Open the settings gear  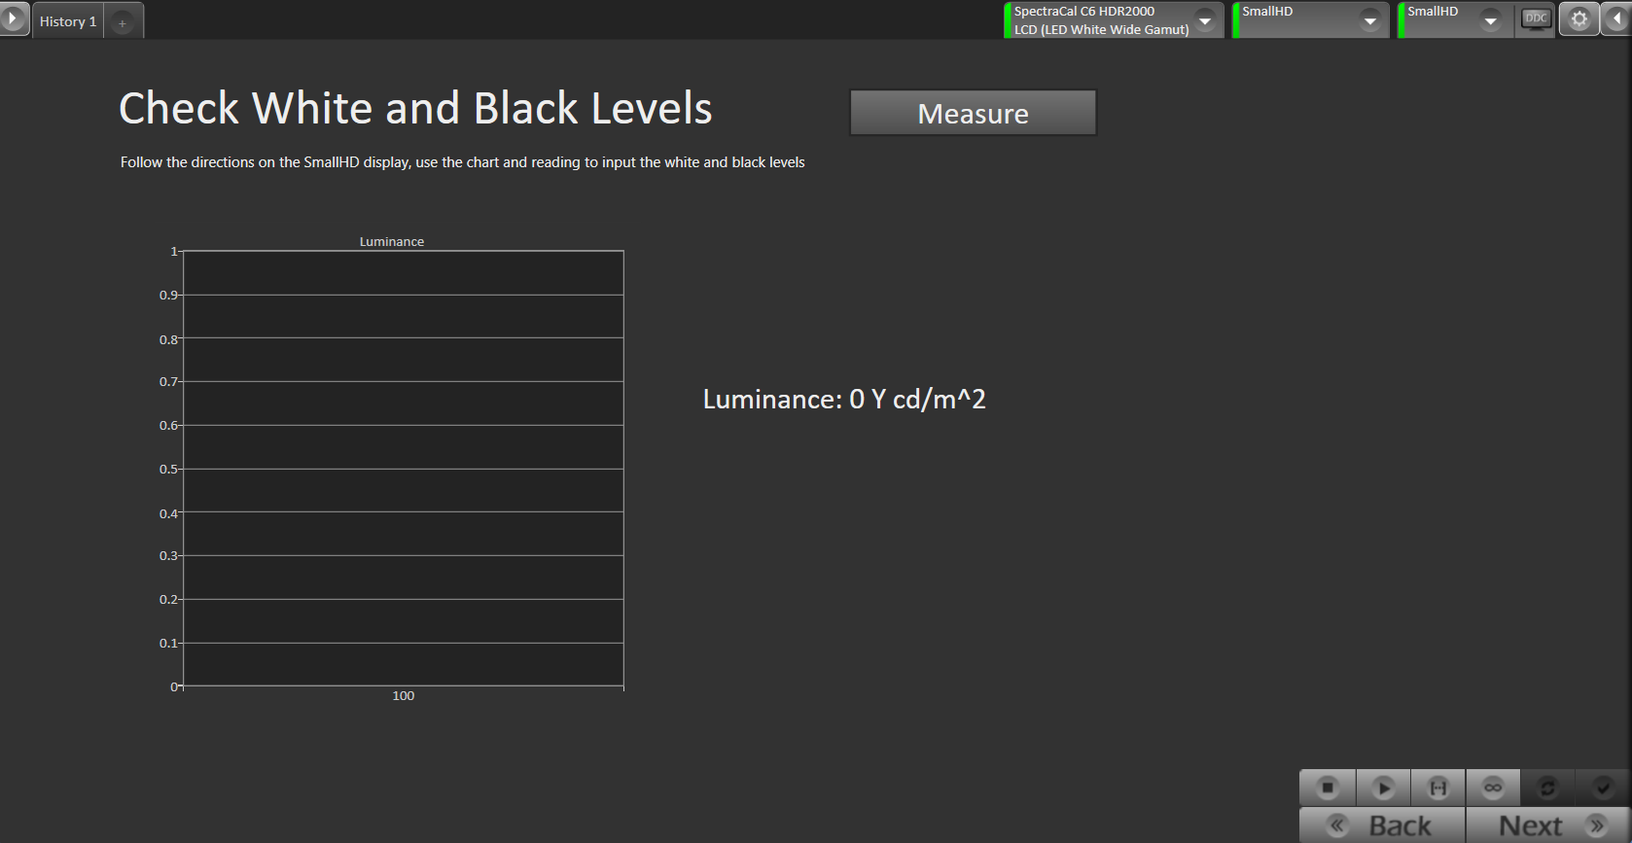(x=1579, y=19)
